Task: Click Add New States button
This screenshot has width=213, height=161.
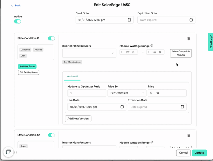Action: coord(27,66)
